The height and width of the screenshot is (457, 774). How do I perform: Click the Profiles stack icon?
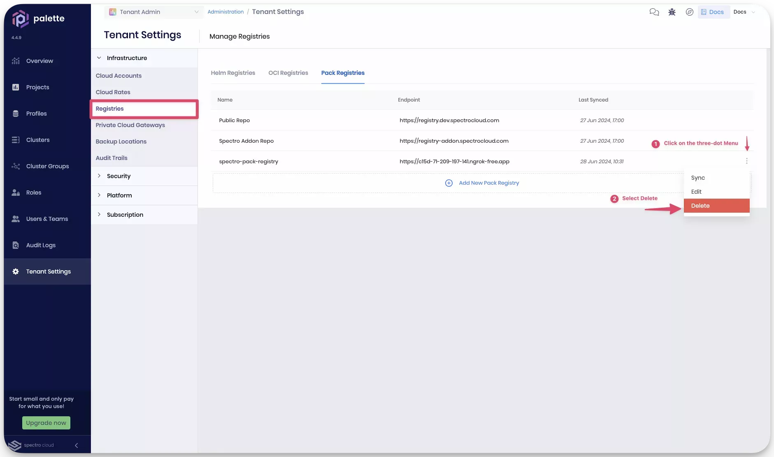tap(16, 114)
